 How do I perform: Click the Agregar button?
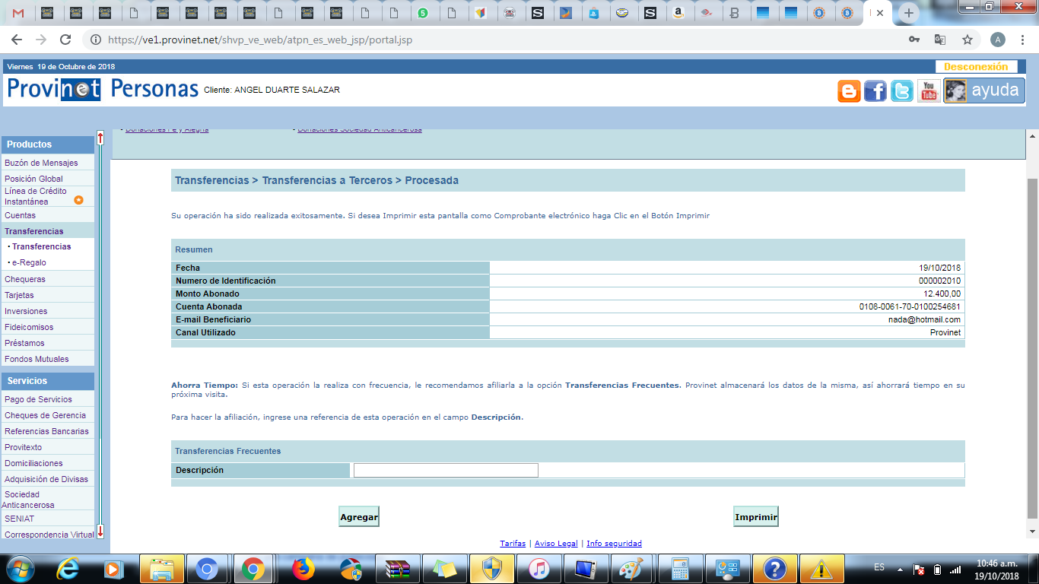tap(359, 516)
